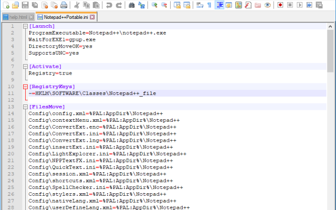Click the vertical scrollbar thumb
The image size is (336, 210).
330,51
